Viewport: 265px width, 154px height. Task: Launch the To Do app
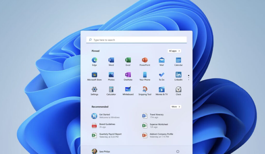tap(161, 76)
